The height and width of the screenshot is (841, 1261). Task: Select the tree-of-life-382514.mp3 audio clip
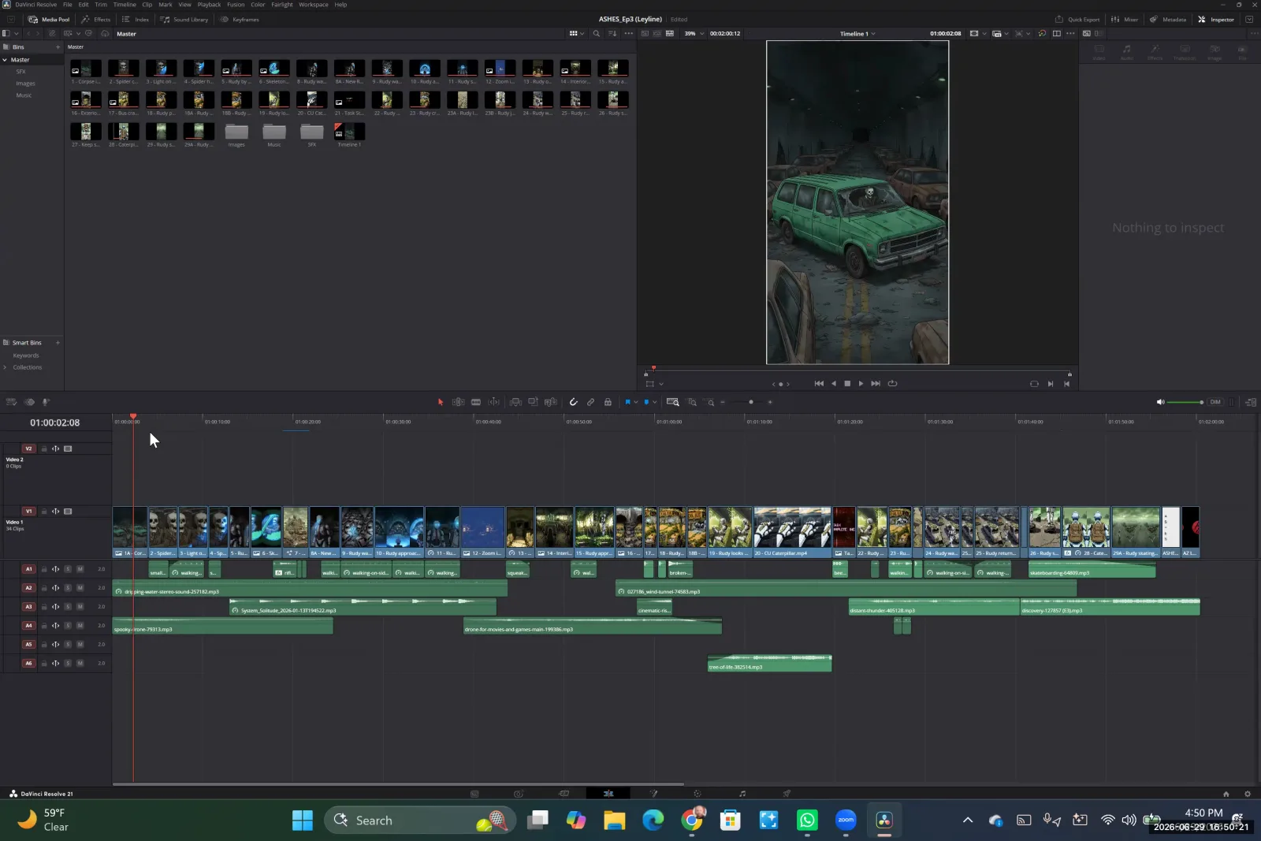click(x=769, y=663)
